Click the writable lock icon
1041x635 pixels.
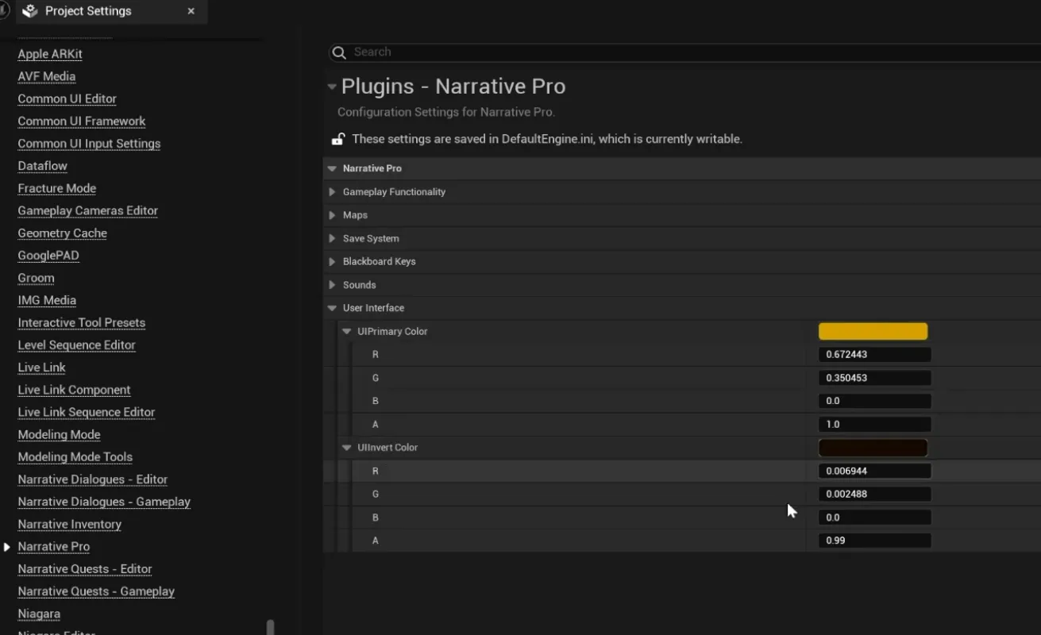point(337,139)
